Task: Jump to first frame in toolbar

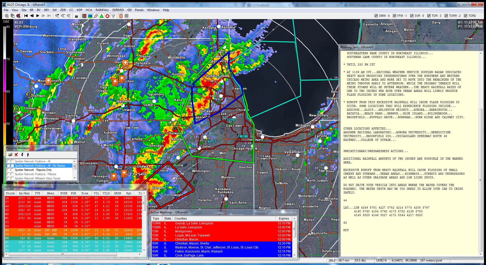Action: click(x=26, y=16)
